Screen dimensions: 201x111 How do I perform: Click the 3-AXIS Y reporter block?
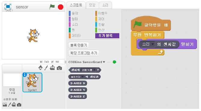[x=78, y=90]
